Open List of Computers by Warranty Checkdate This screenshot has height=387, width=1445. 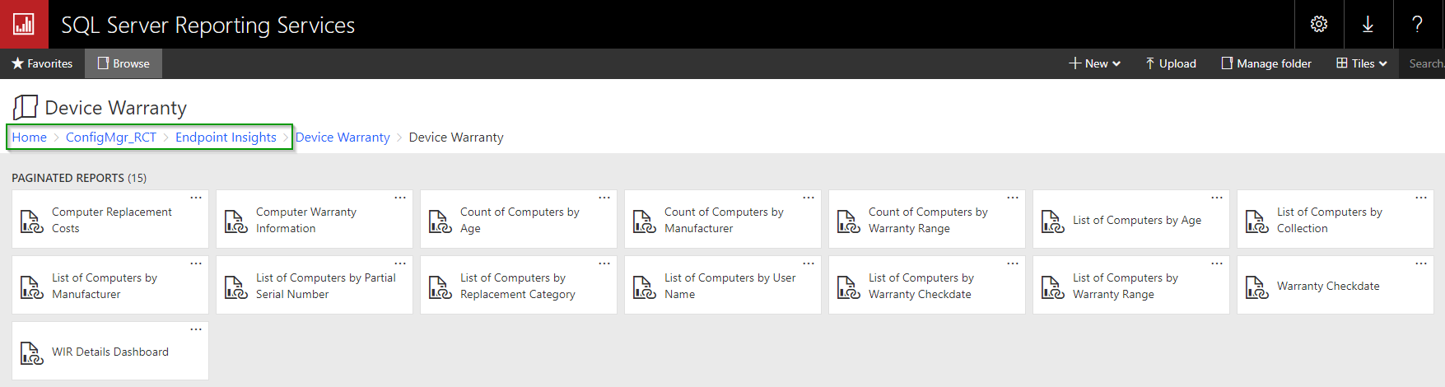pos(927,285)
